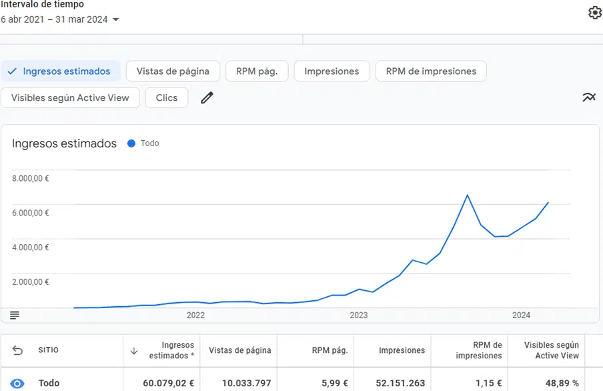Click the Vistas de página column header
Viewport: 603px width, 391px height.
click(x=240, y=350)
